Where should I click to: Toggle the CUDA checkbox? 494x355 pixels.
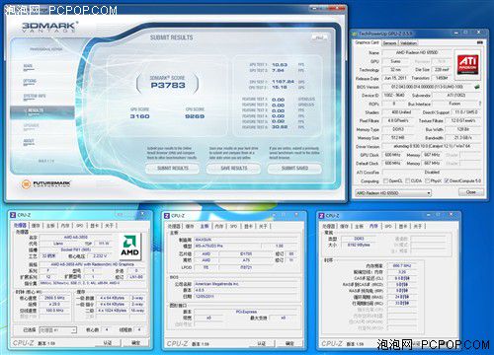pyautogui.click(x=408, y=180)
